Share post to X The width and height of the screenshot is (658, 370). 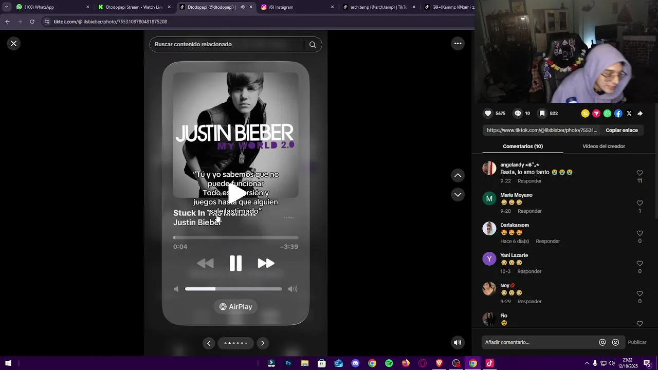pyautogui.click(x=629, y=114)
